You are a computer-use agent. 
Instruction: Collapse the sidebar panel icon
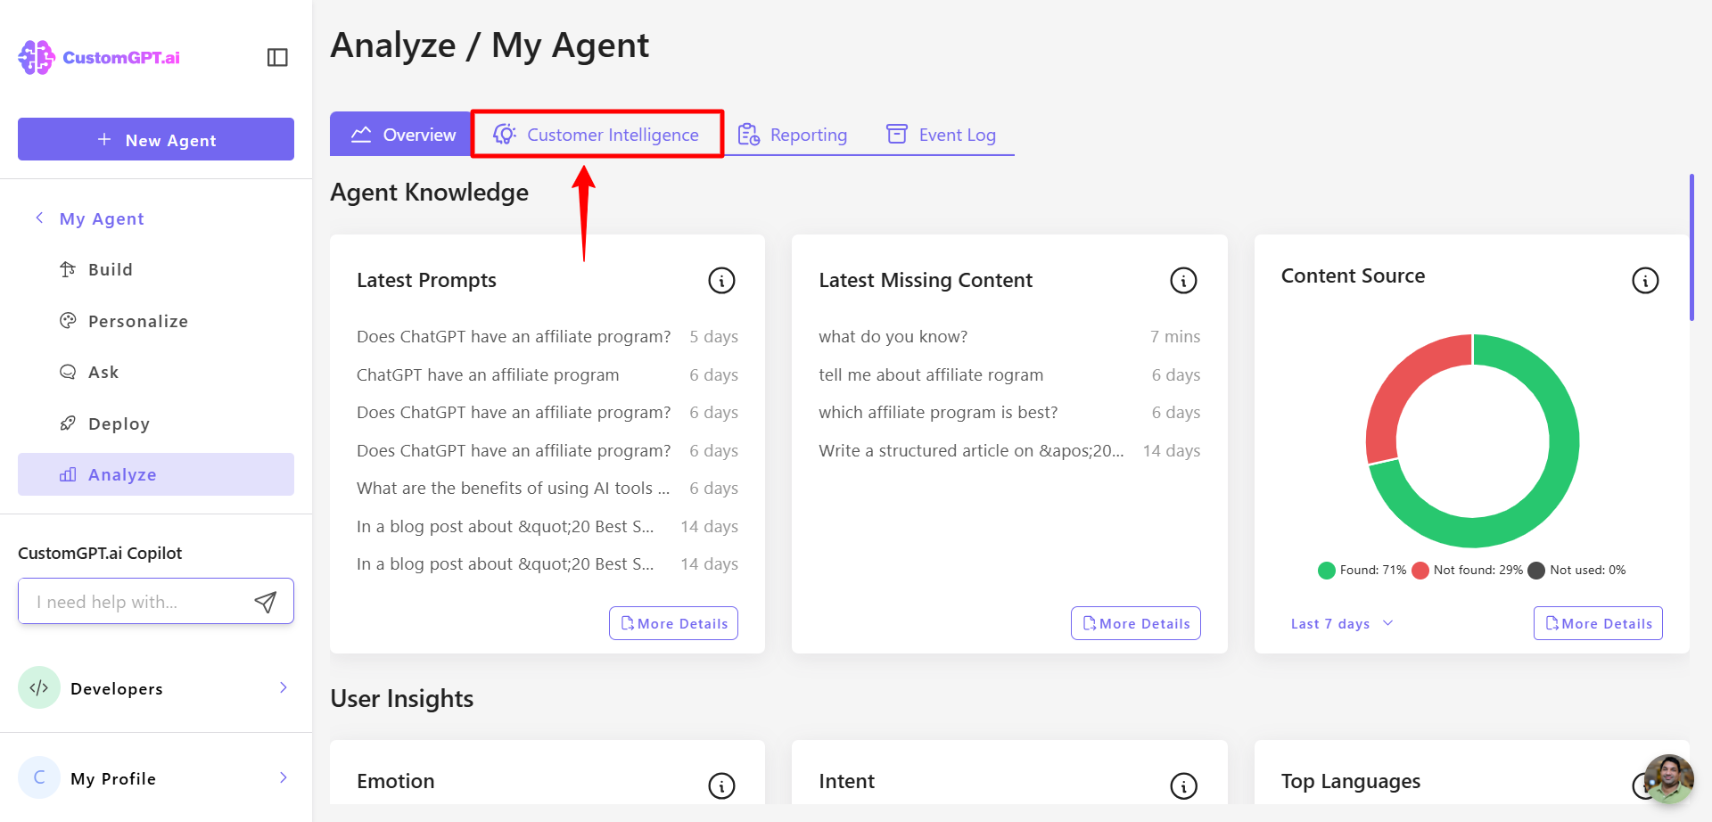tap(277, 57)
